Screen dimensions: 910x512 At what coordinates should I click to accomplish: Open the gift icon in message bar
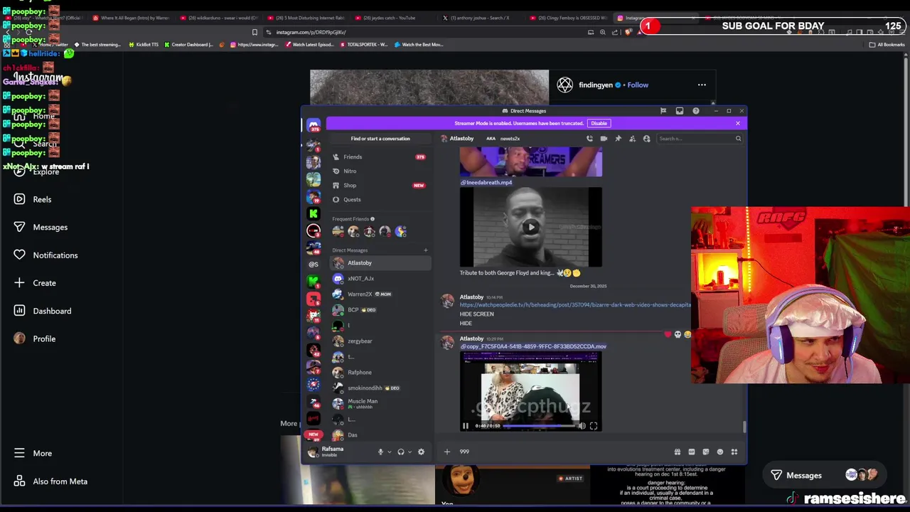click(677, 452)
